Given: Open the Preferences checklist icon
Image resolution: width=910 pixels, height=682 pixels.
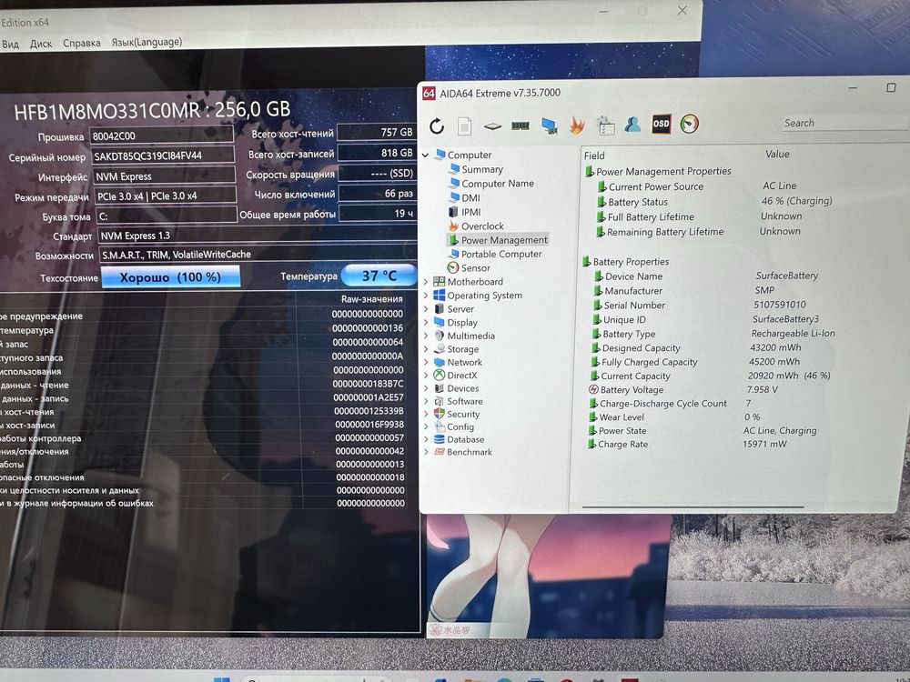Looking at the screenshot, I should [x=605, y=125].
